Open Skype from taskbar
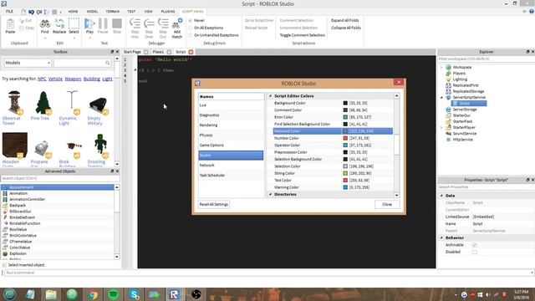 click(134, 294)
